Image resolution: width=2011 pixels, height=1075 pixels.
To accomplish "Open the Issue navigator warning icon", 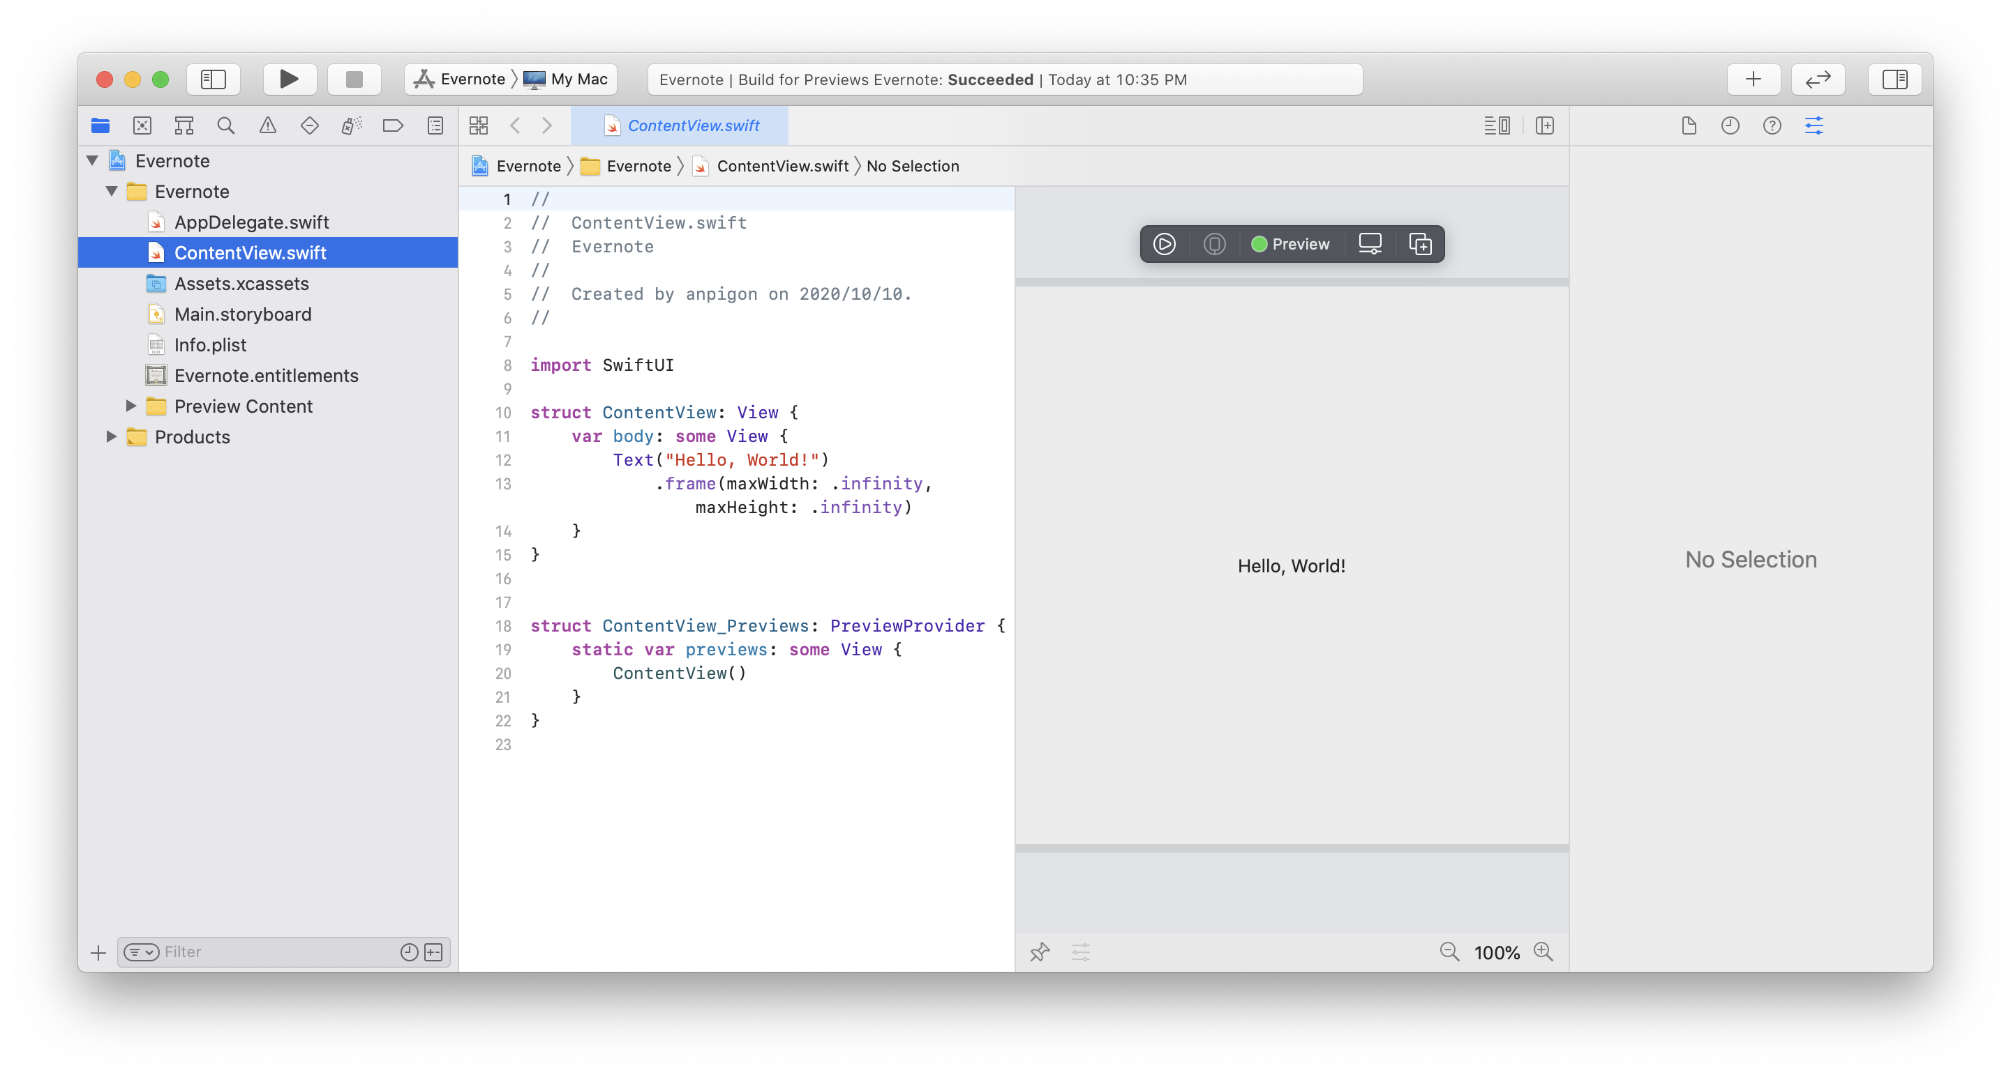I will click(x=268, y=125).
